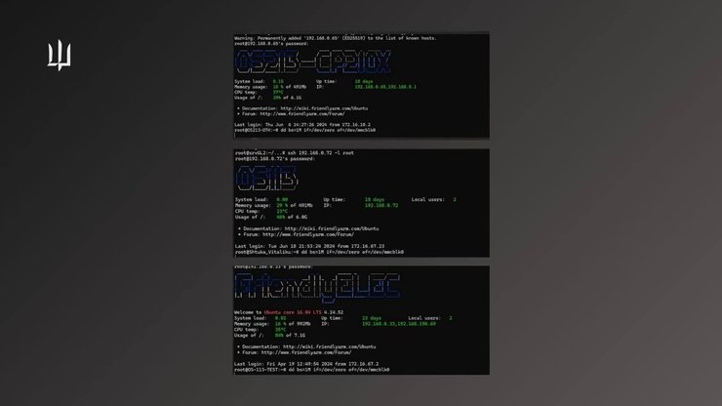
Task: Click the OS113 ASCII banner in middle terminal
Action: click(x=266, y=179)
